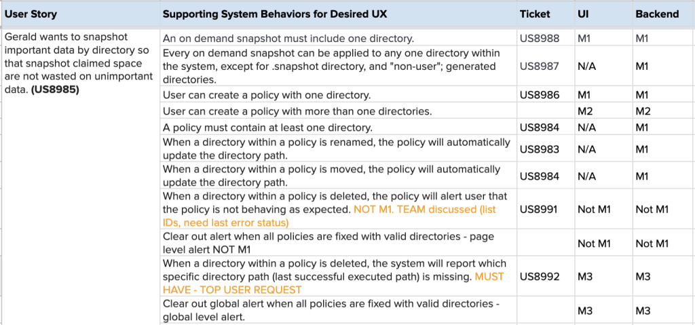Click "A policy must contain at least one directory" cell
Image resolution: width=695 pixels, height=325 pixels.
(267, 128)
